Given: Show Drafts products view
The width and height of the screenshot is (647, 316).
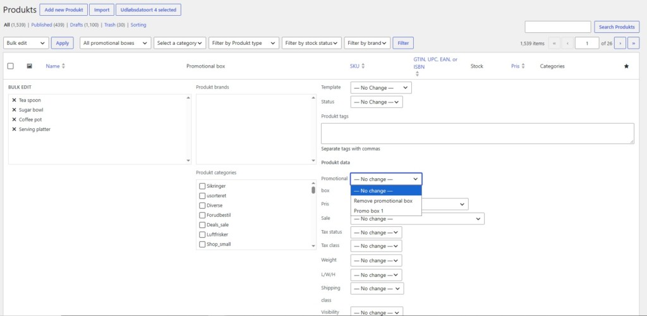Looking at the screenshot, I should point(76,25).
